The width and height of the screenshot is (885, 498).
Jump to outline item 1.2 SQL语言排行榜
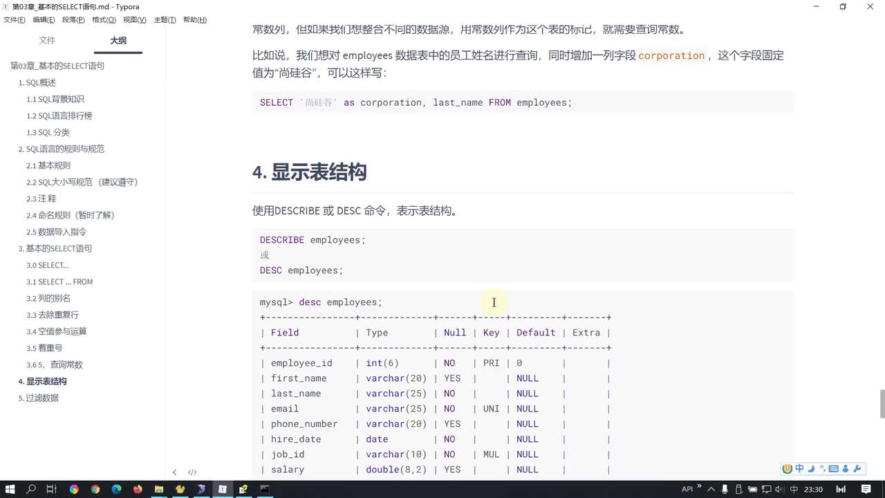tap(59, 116)
